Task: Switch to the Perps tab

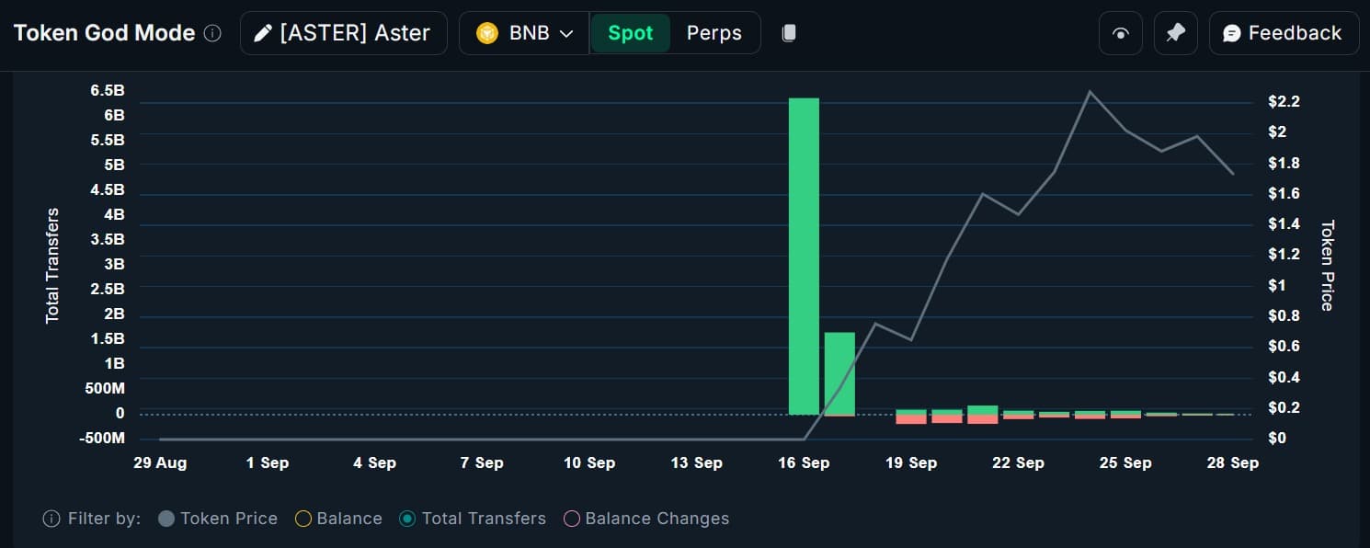Action: point(714,33)
